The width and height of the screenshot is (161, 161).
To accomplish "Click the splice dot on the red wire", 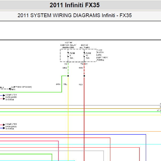I will (84, 76).
